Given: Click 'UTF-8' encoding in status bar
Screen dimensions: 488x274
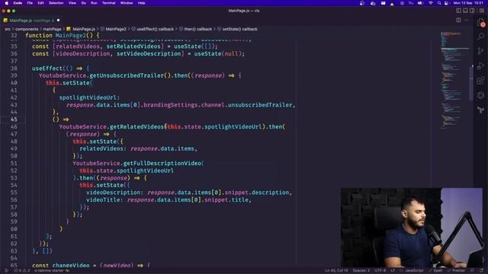Looking at the screenshot, I should (380, 271).
